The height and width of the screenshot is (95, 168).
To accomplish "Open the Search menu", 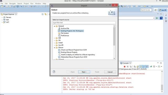I will [x=20, y=3].
